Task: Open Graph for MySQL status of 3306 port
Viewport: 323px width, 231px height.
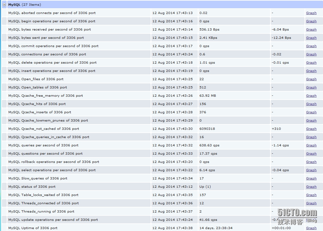Action: click(x=311, y=186)
